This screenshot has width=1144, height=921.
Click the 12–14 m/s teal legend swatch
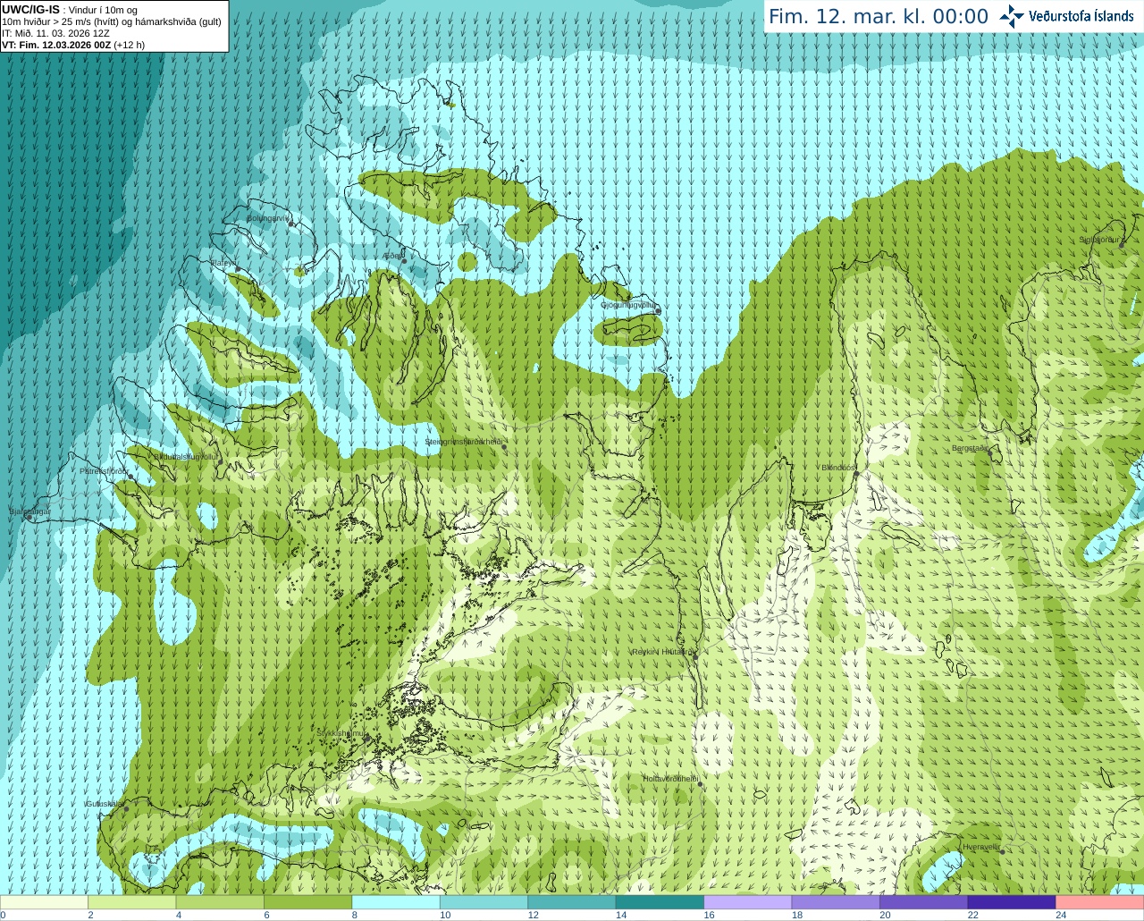point(572,902)
